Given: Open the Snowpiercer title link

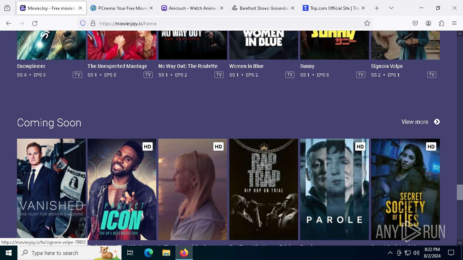Looking at the screenshot, I should click(x=31, y=66).
